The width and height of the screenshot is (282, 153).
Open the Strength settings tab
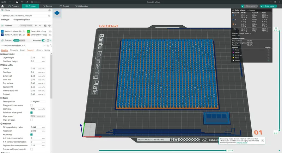tap(14, 50)
